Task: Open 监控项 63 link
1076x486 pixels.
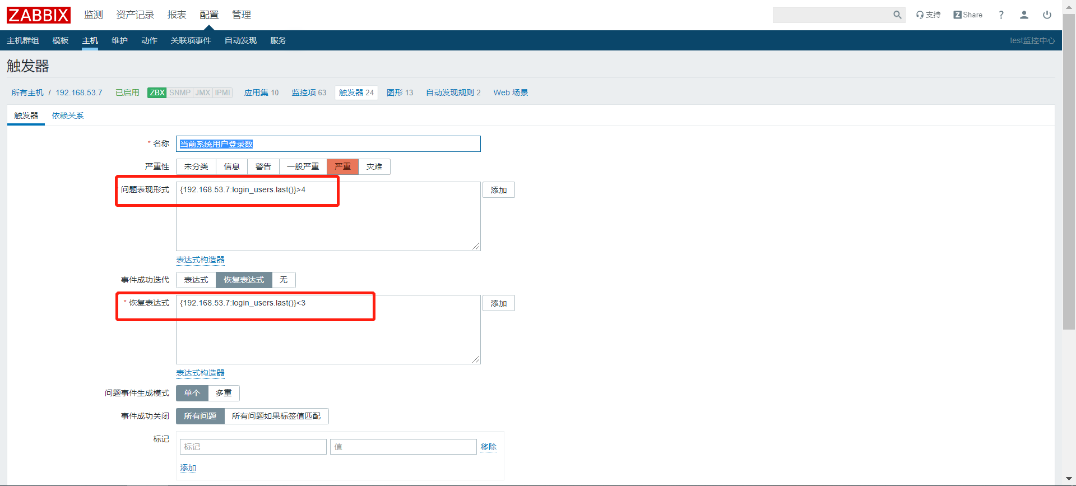Action: pyautogui.click(x=309, y=92)
